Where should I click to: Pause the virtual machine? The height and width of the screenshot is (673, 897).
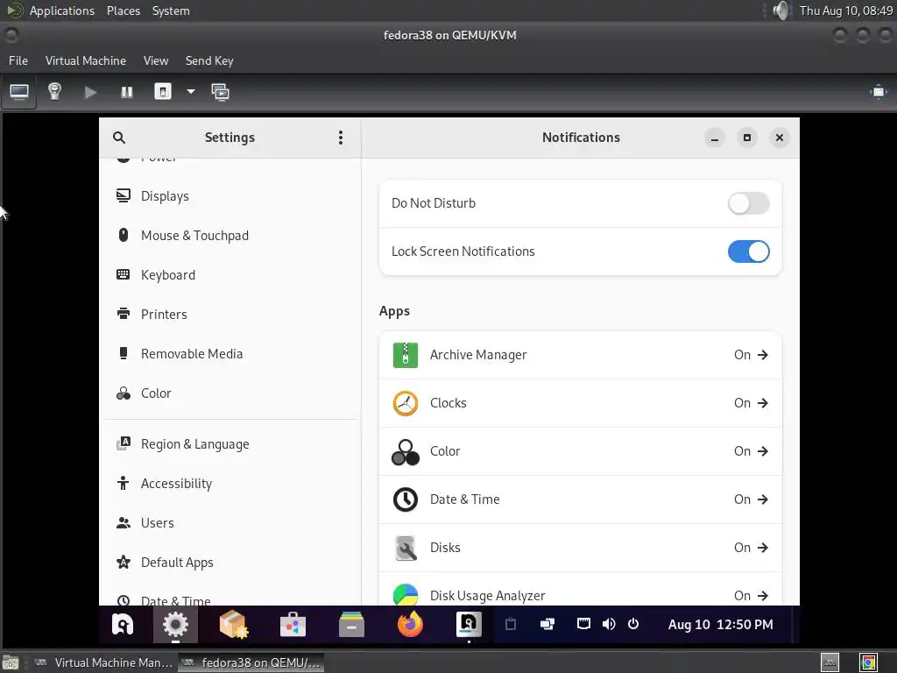(x=127, y=92)
